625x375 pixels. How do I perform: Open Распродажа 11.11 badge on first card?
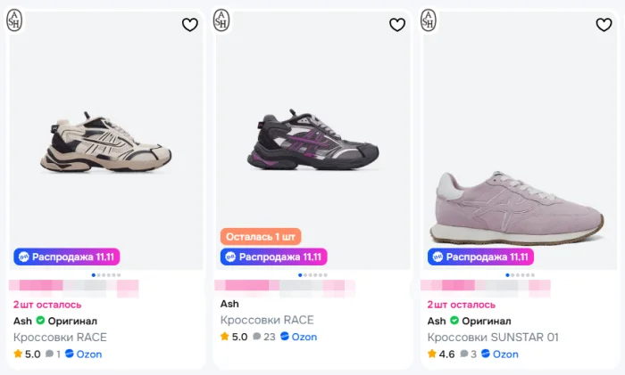point(67,257)
